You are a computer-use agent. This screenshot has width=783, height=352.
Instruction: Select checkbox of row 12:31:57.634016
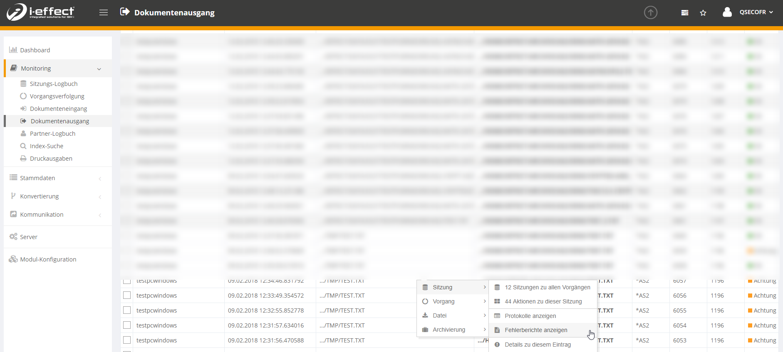(127, 325)
